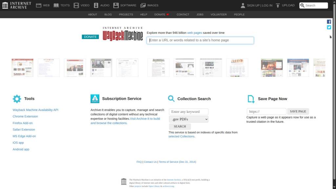Click the magnifier icon in top search
The image size is (336, 189).
pyautogui.click(x=302, y=5)
